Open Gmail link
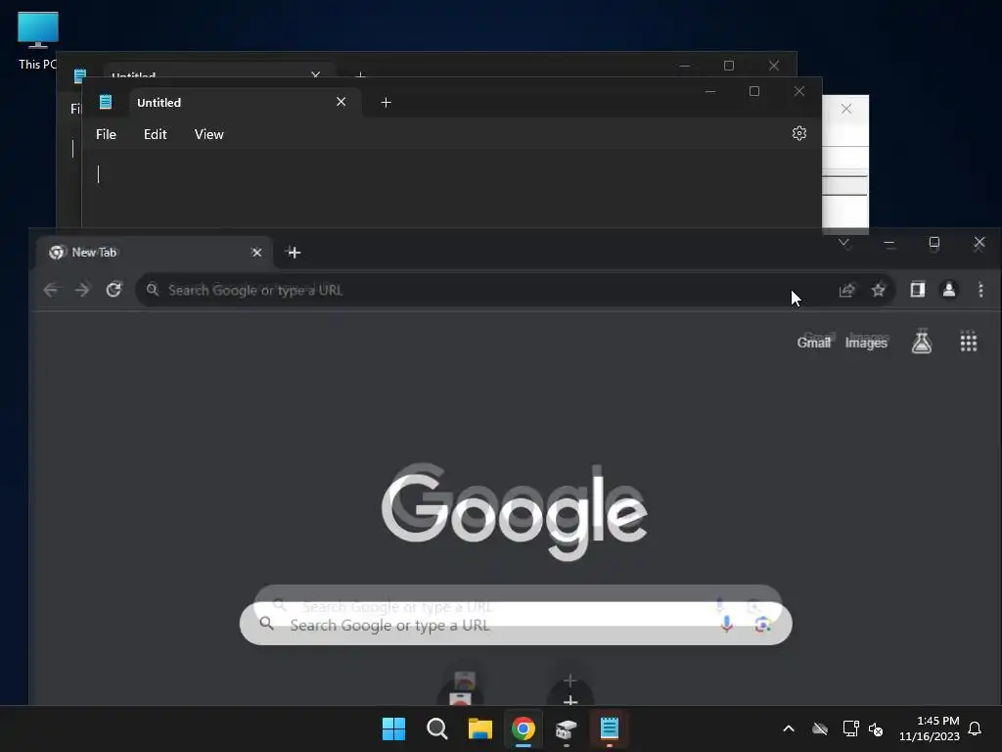This screenshot has width=1002, height=752. (x=814, y=342)
